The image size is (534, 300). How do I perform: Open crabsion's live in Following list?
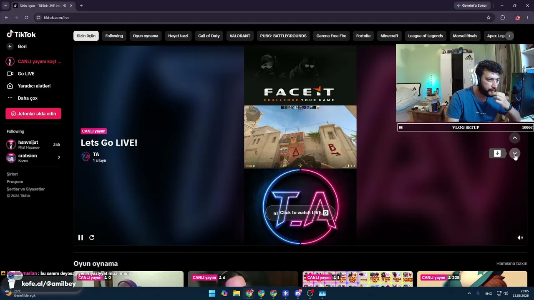(x=33, y=158)
